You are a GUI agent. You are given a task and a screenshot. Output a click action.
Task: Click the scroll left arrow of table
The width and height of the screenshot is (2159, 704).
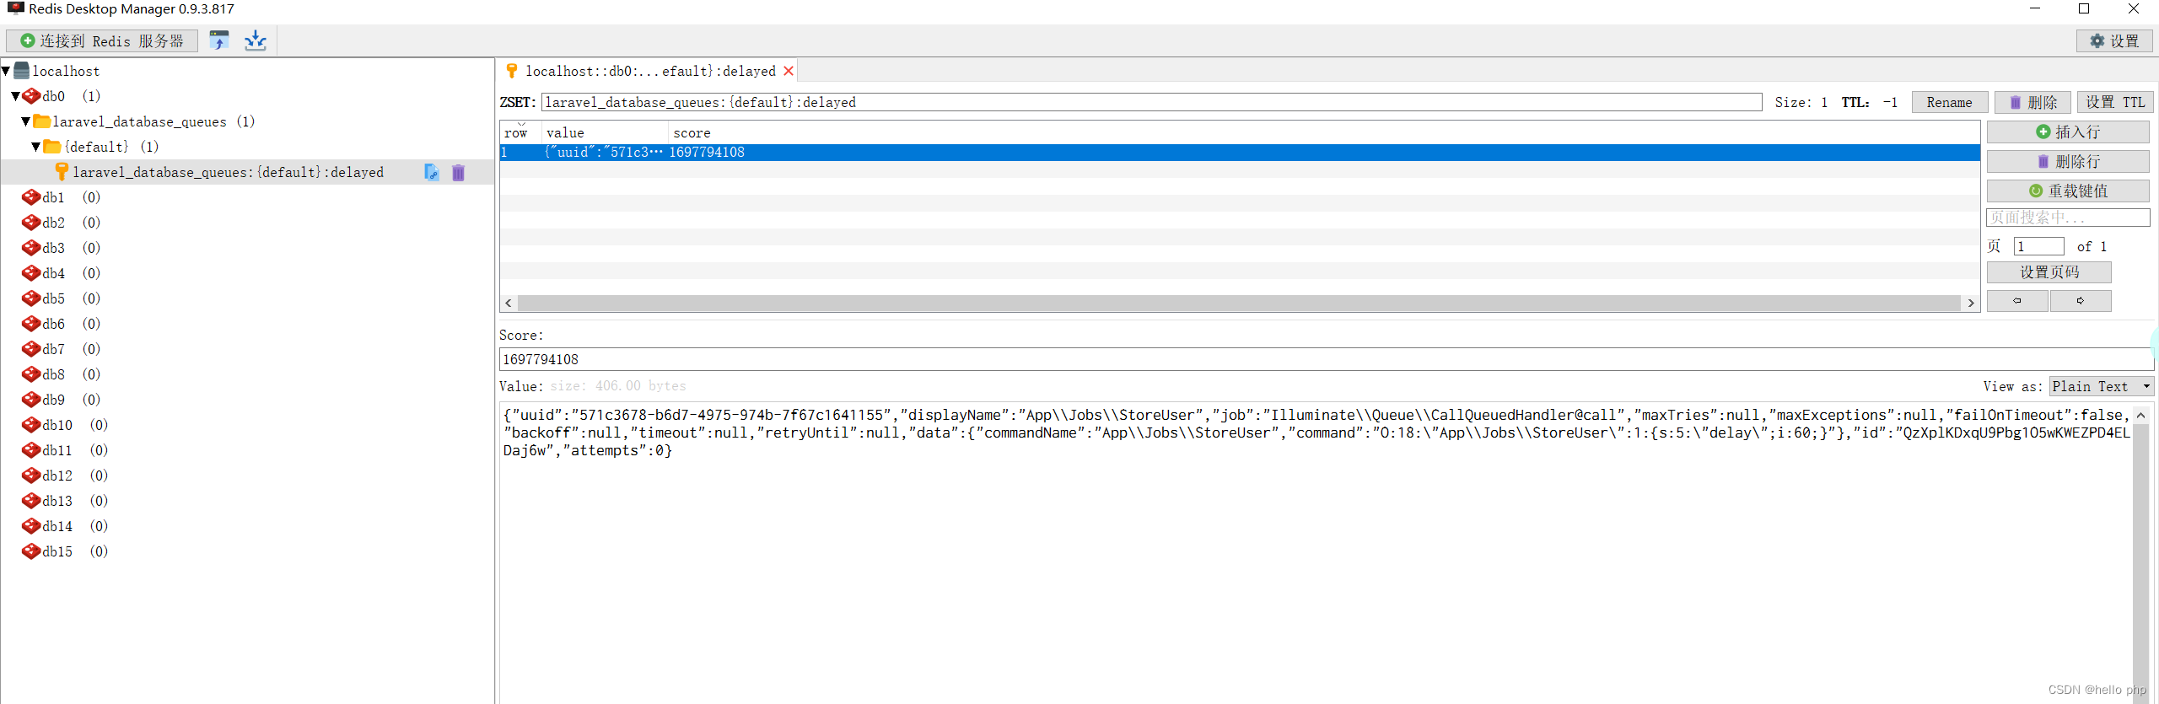pos(508,303)
